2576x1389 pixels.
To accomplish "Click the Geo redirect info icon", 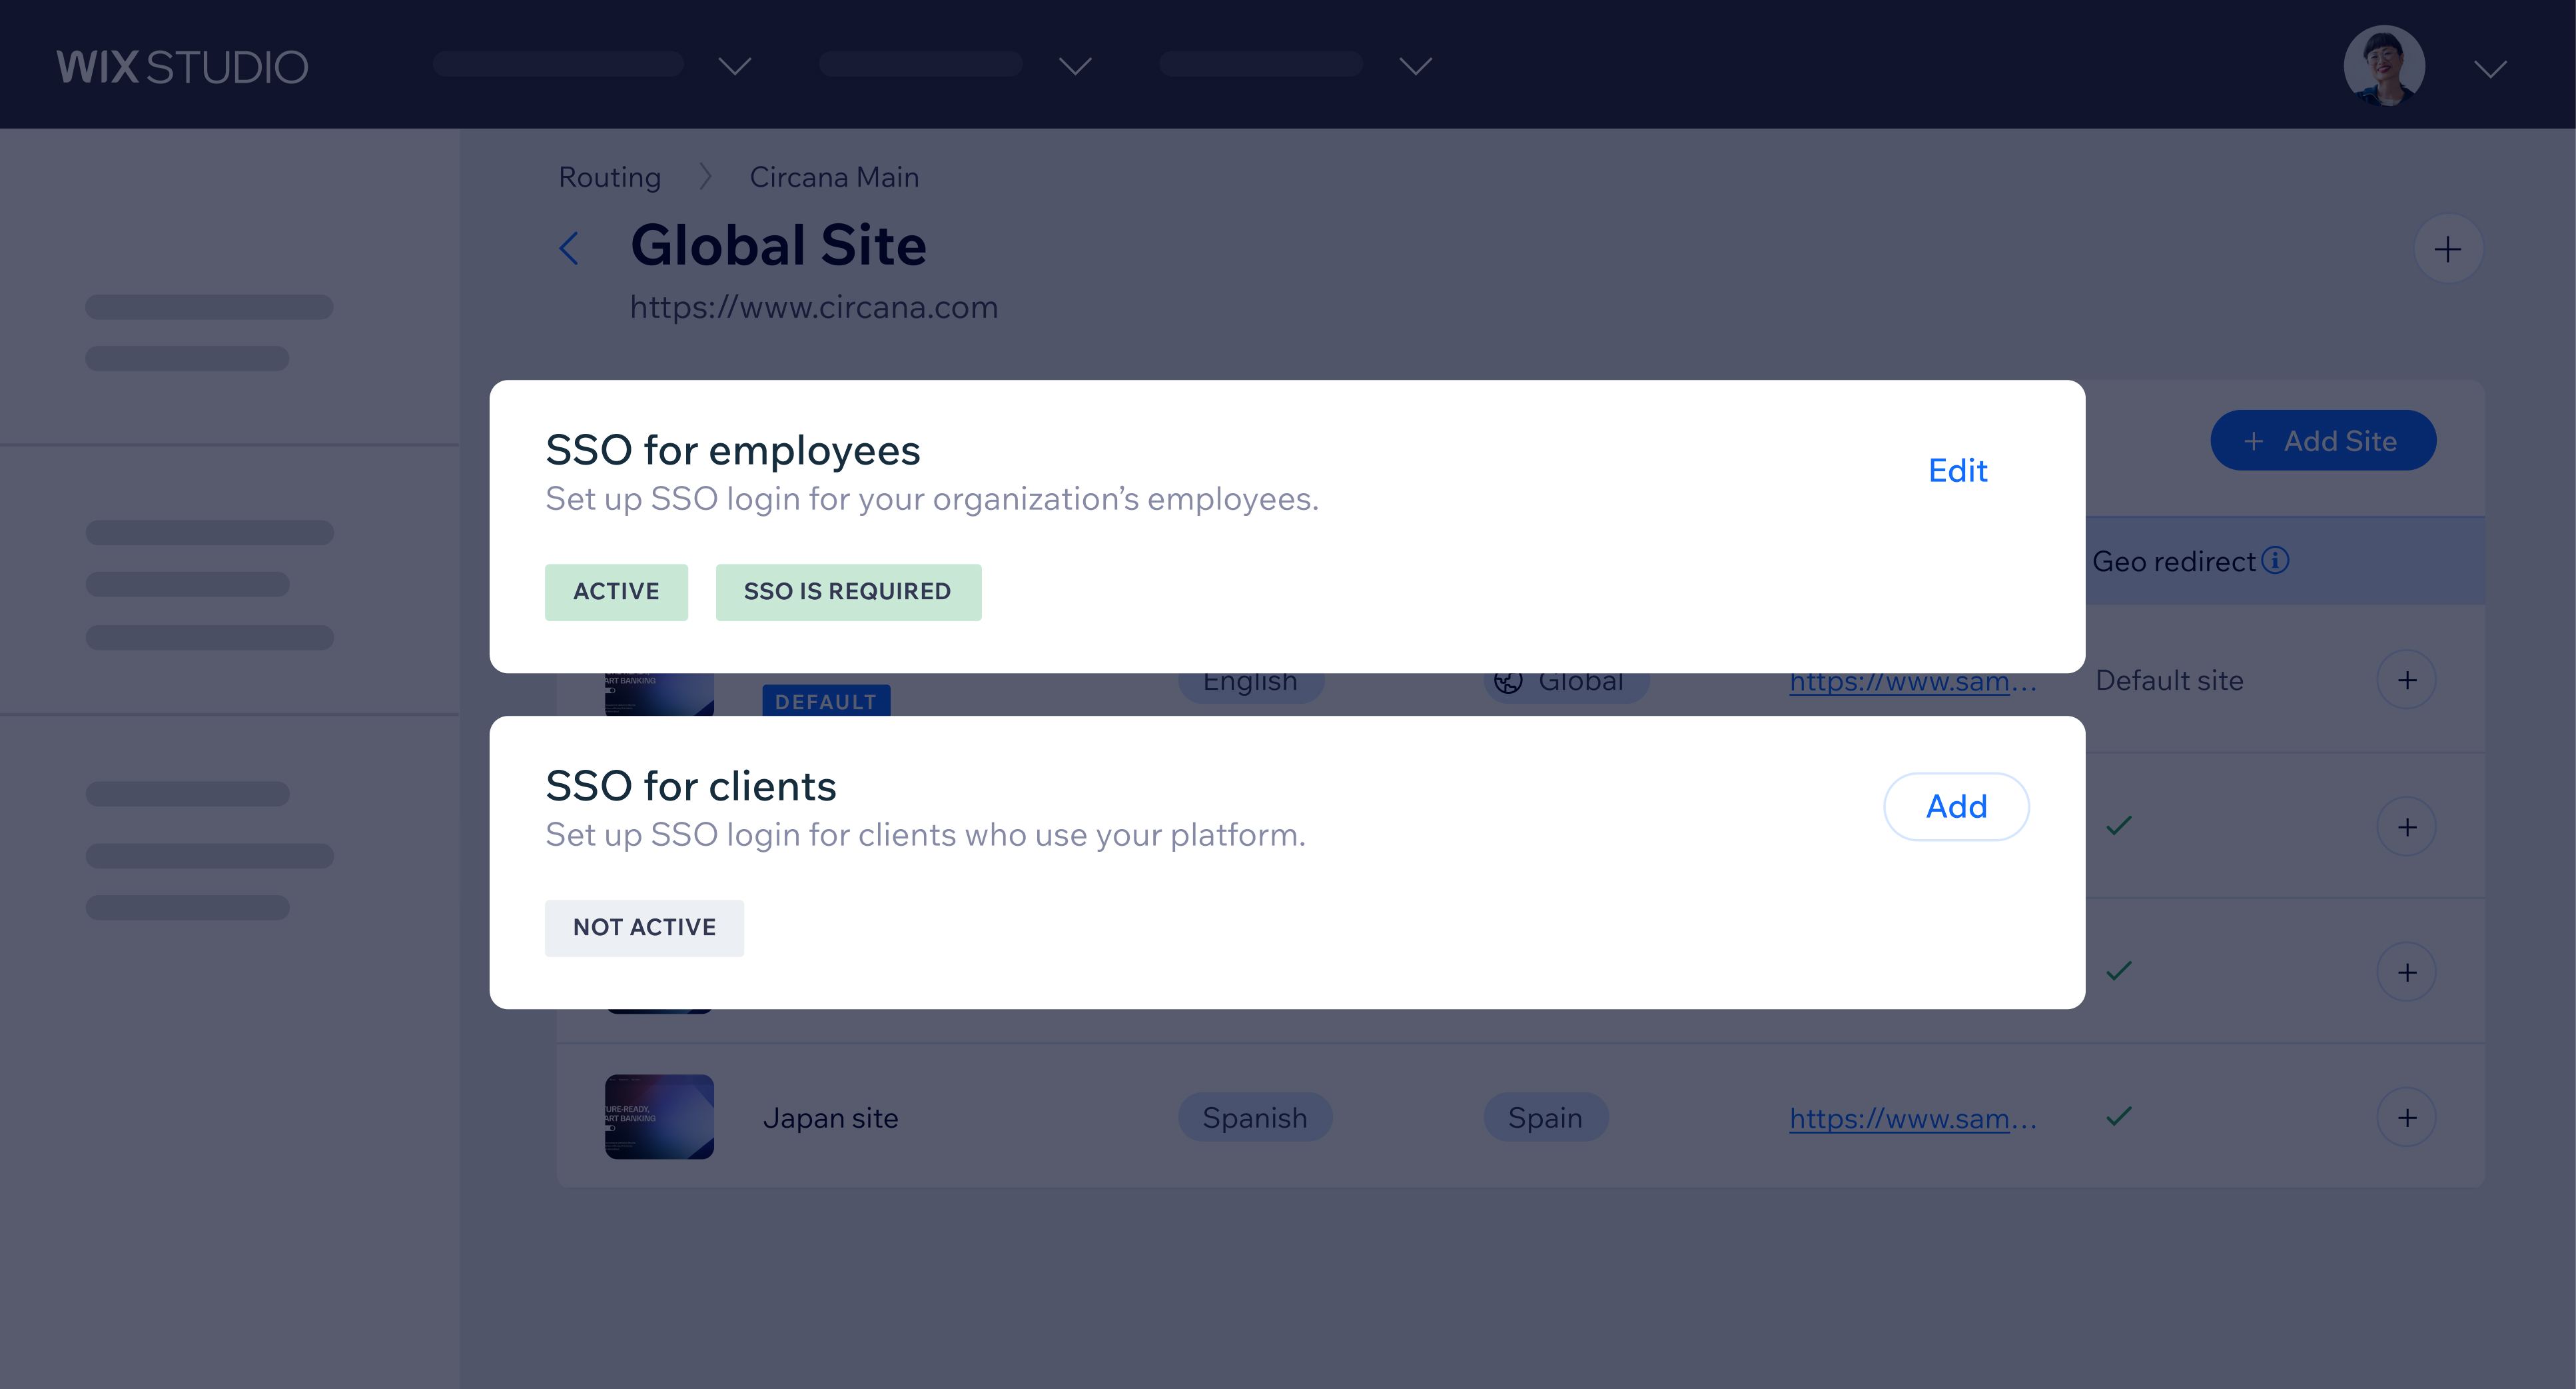I will 2275,559.
